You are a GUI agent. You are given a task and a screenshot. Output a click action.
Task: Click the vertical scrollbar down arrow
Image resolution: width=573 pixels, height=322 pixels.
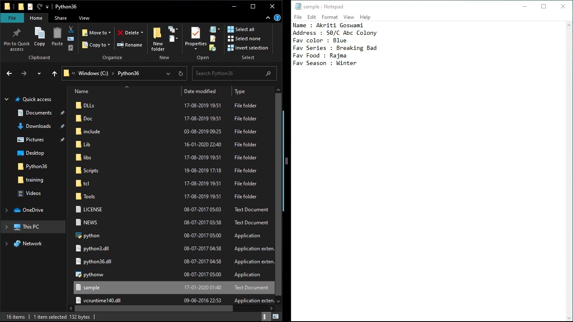(x=279, y=301)
